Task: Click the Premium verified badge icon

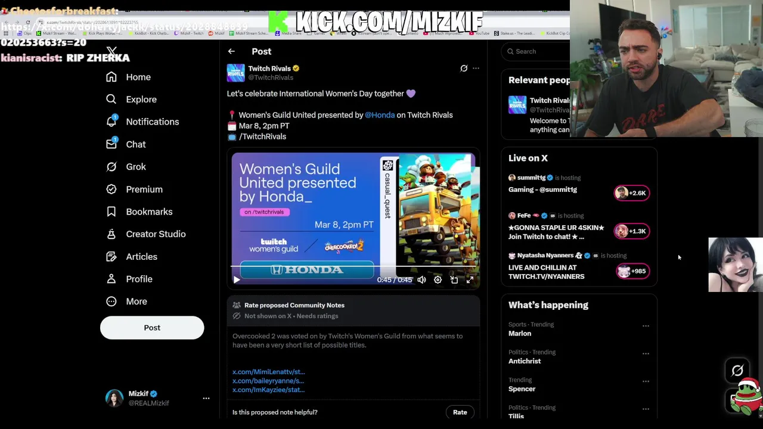Action: (x=111, y=189)
